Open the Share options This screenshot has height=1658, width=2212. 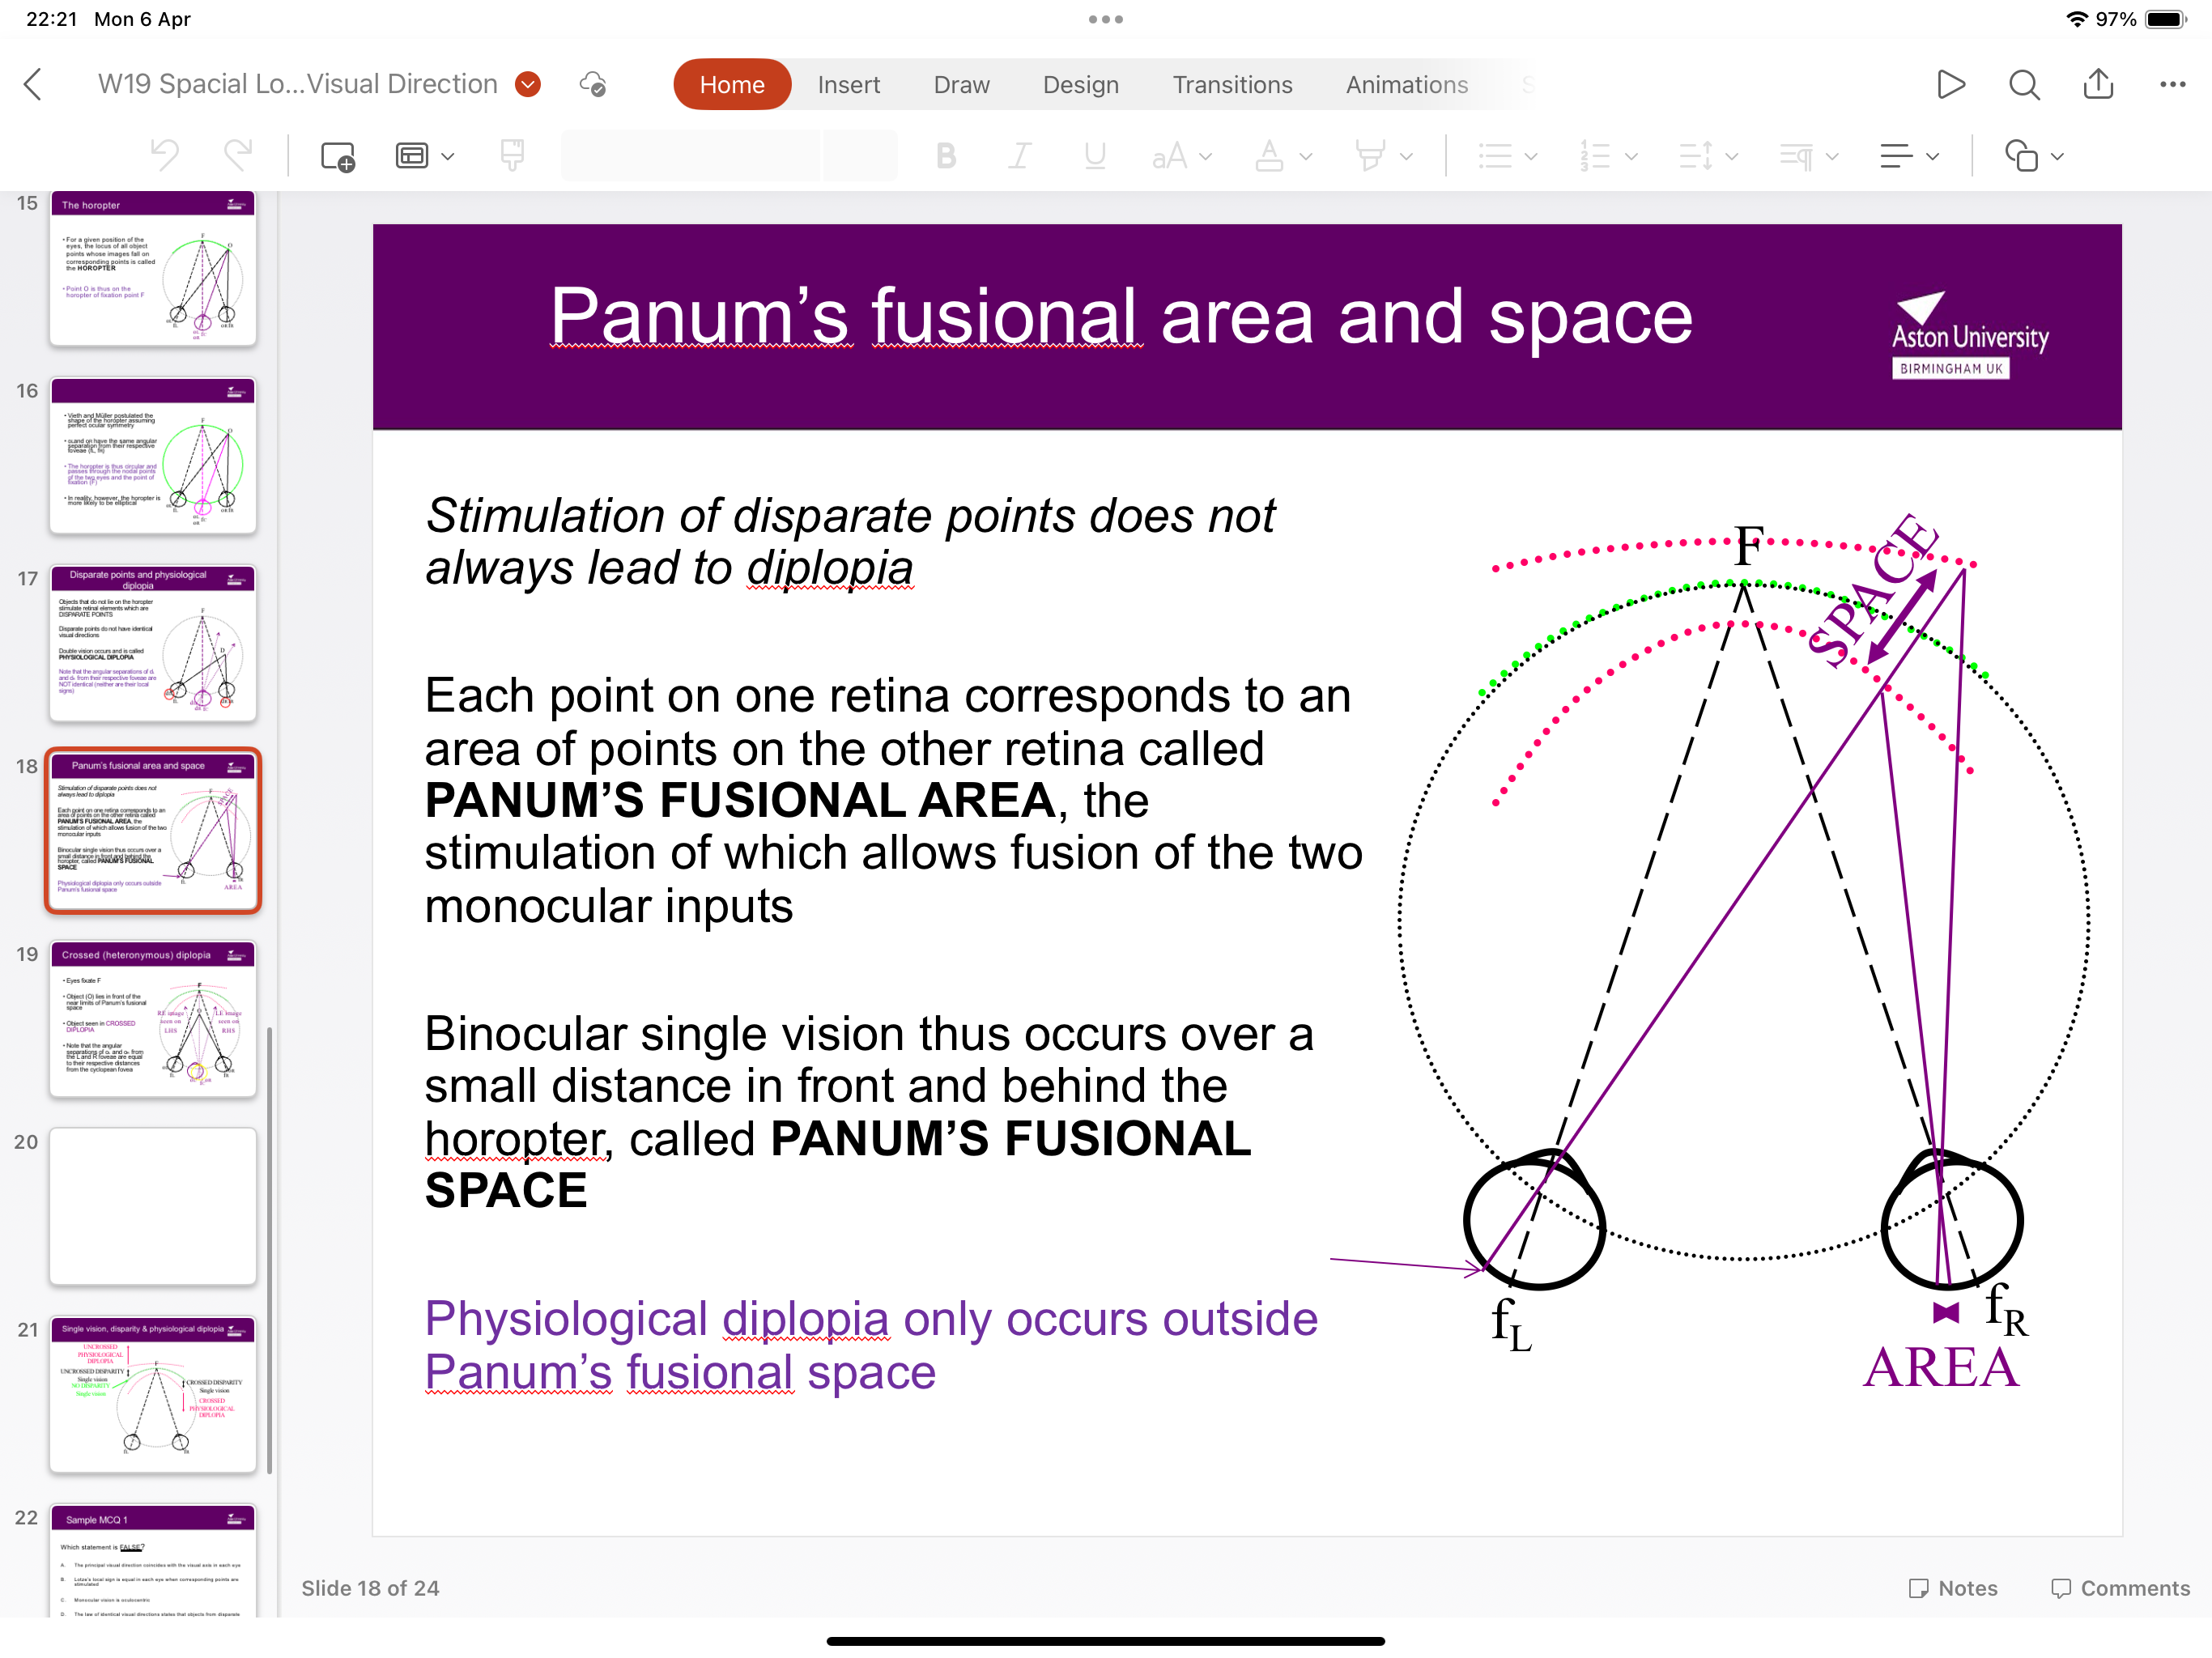point(2098,84)
